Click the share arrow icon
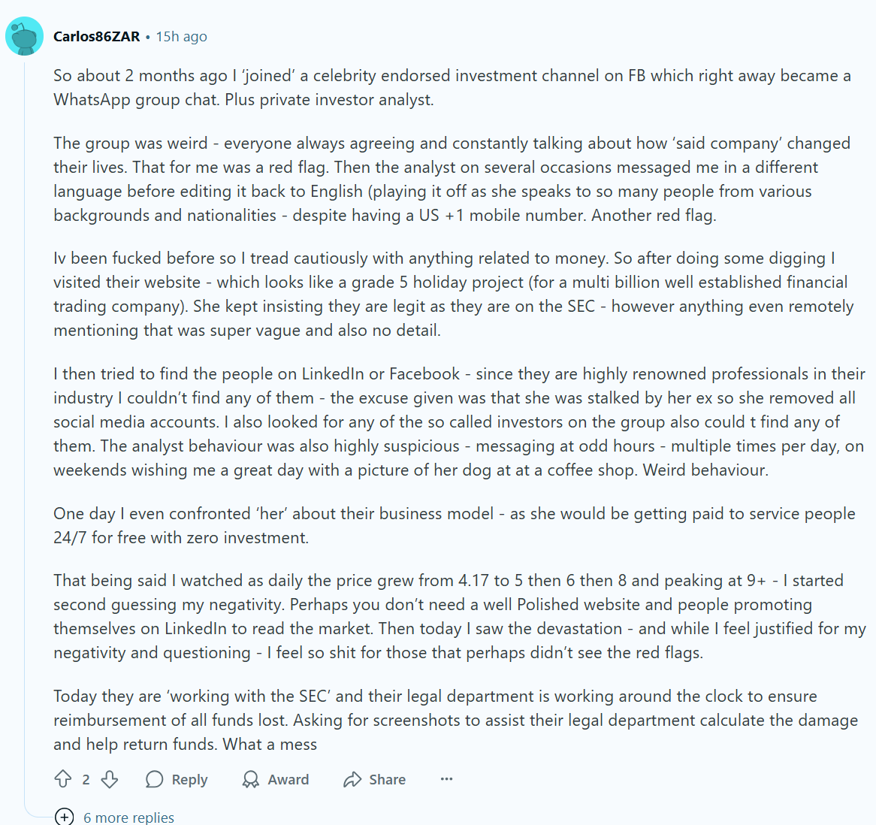 coord(352,779)
